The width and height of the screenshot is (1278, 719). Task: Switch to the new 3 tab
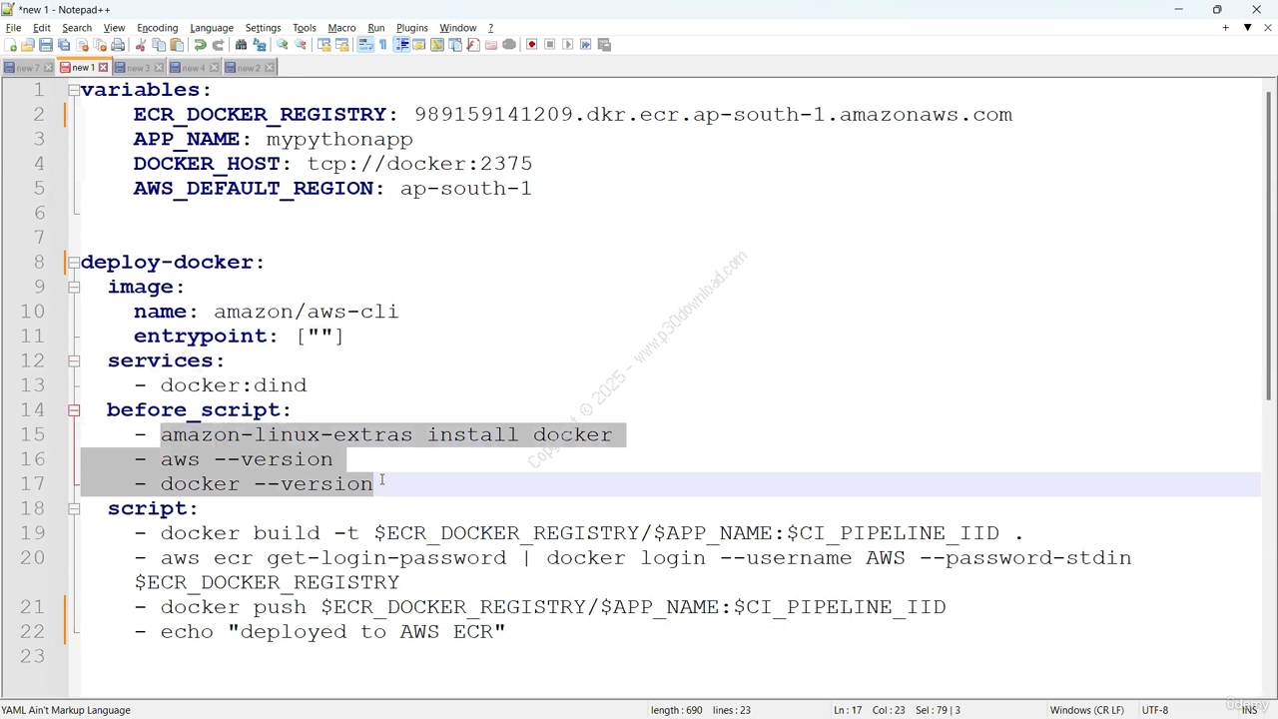tap(138, 68)
